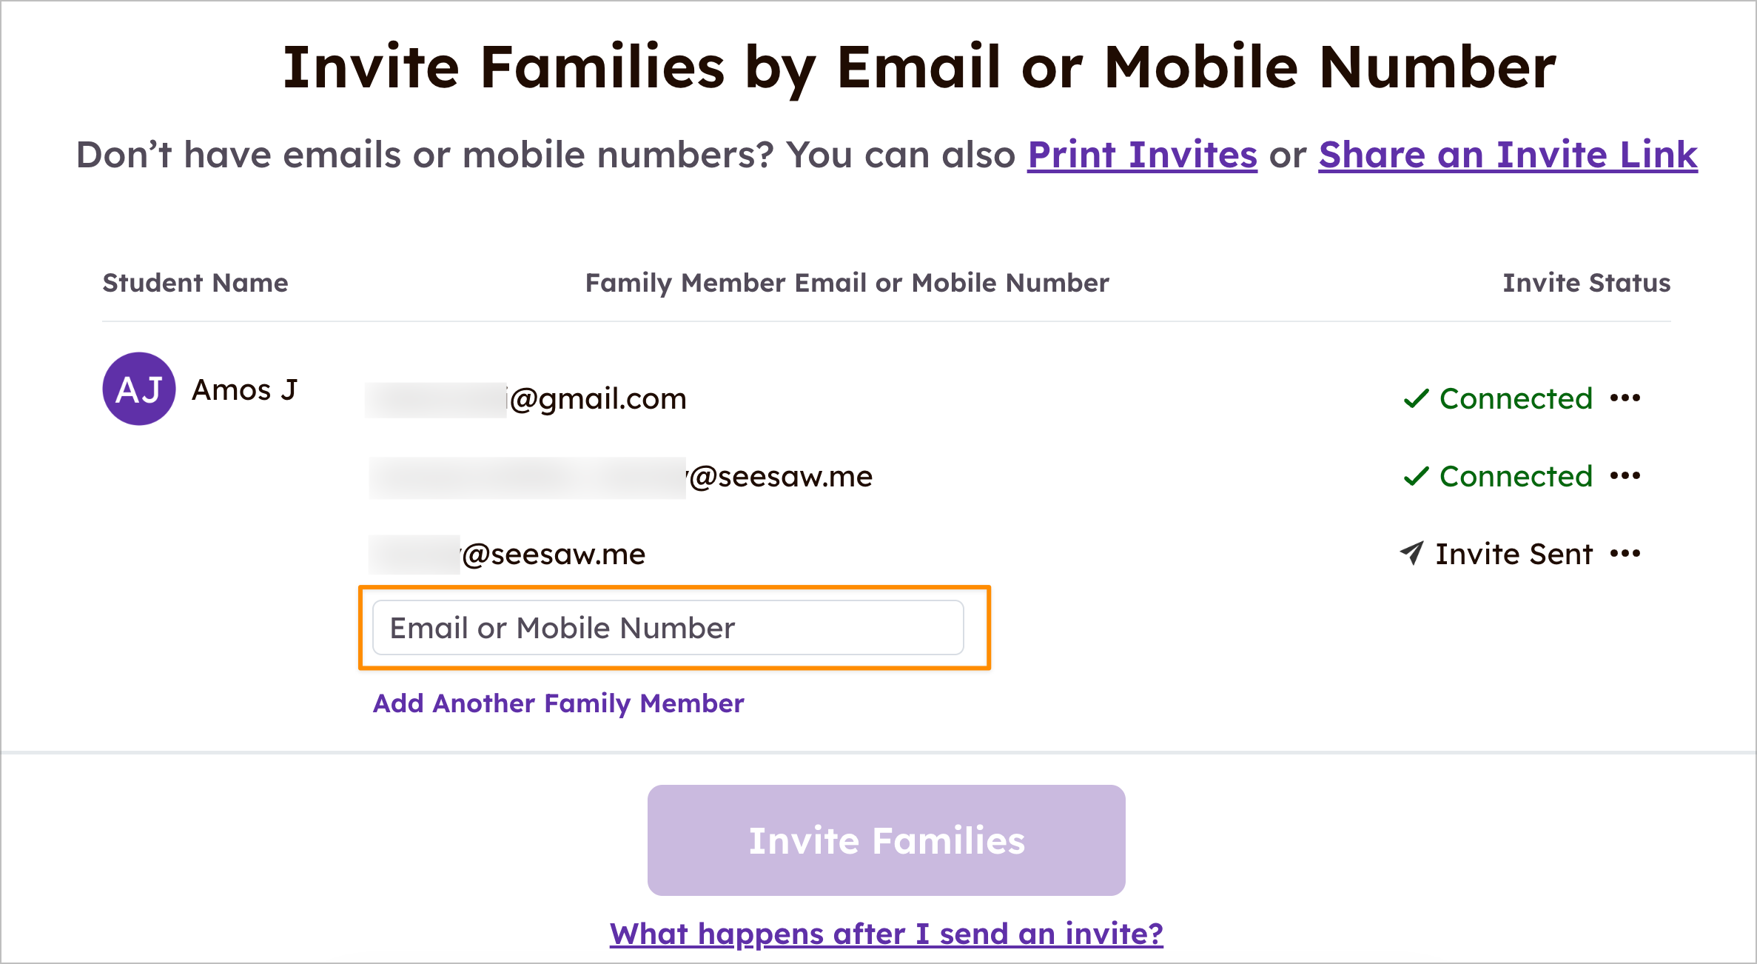1757x964 pixels.
Task: Click the paper plane Invite Sent icon
Action: click(x=1412, y=553)
